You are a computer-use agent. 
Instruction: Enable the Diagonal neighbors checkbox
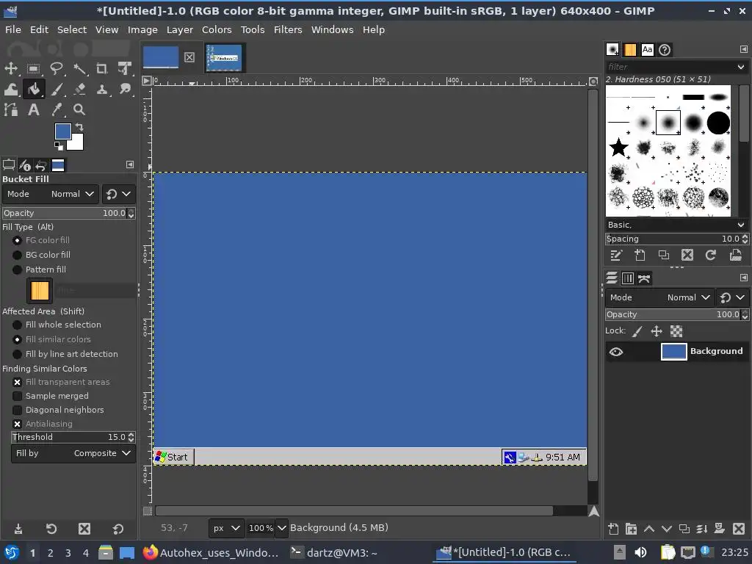[58, 410]
